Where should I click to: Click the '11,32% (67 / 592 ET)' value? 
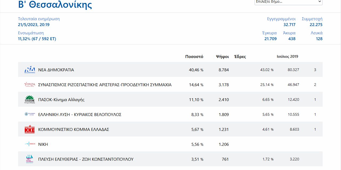pos(37,39)
